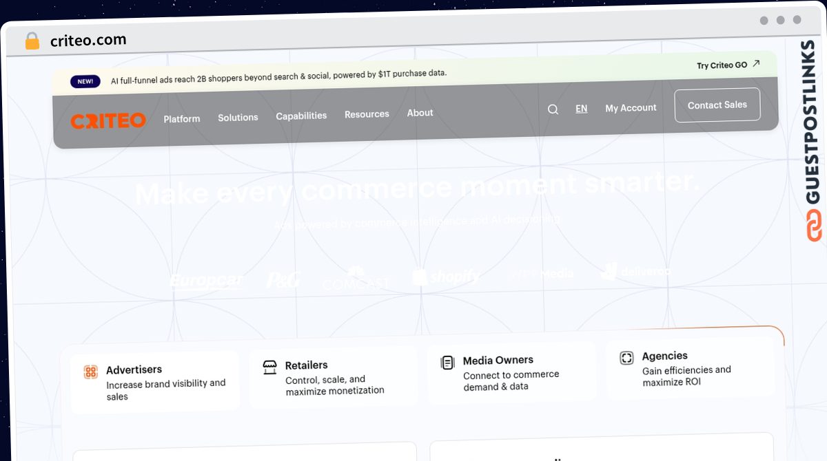The image size is (827, 461).
Task: Click the Shopify logo
Action: click(447, 277)
